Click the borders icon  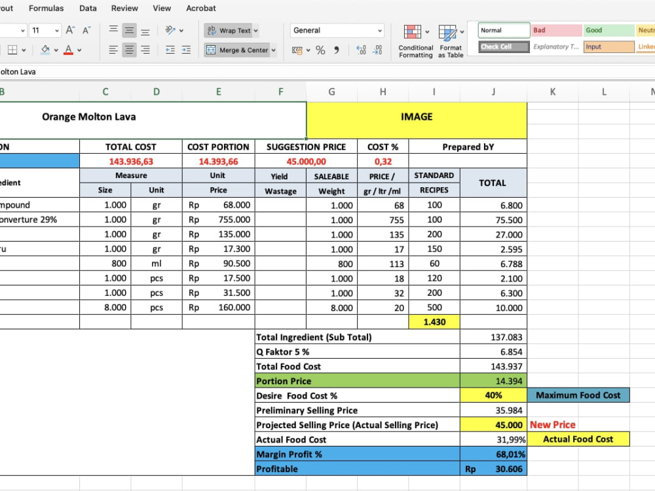(x=12, y=50)
